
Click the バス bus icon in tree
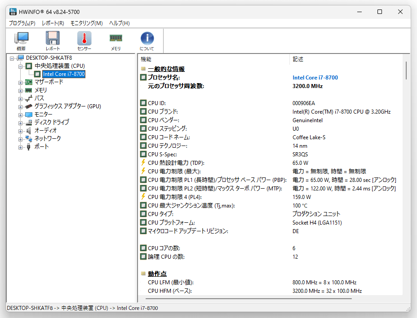coord(29,98)
